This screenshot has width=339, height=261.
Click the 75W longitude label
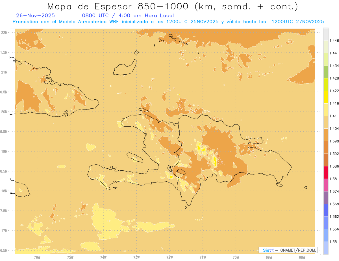click(x=70, y=257)
